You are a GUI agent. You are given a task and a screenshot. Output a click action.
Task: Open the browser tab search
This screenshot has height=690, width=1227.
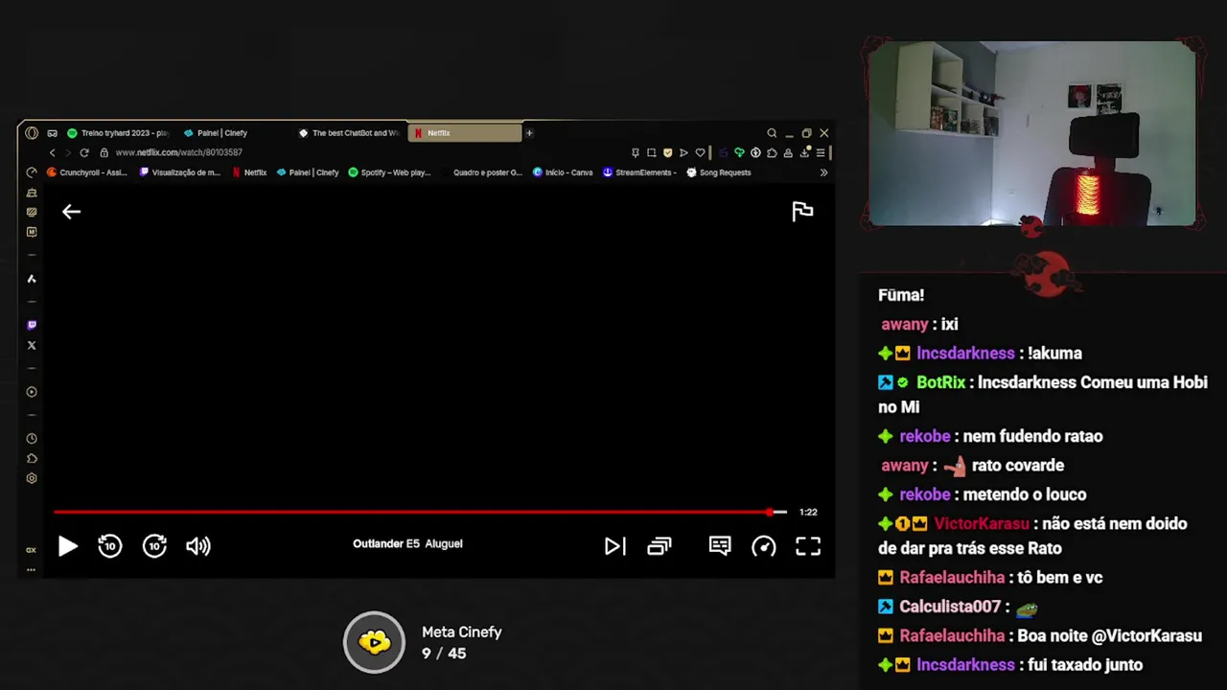click(x=772, y=133)
